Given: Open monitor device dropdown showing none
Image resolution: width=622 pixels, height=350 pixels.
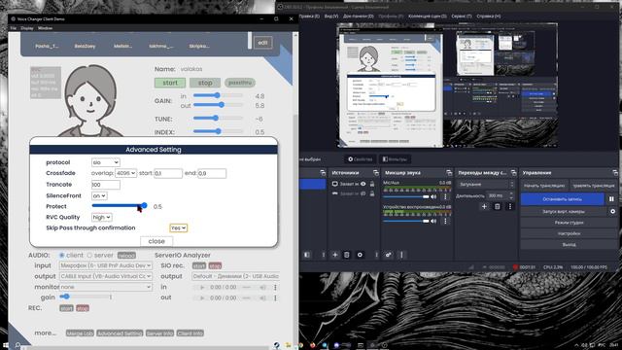Looking at the screenshot, I should tap(106, 287).
